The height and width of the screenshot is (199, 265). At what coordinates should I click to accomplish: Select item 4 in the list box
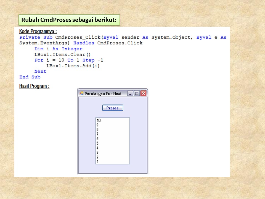pyautogui.click(x=113, y=148)
